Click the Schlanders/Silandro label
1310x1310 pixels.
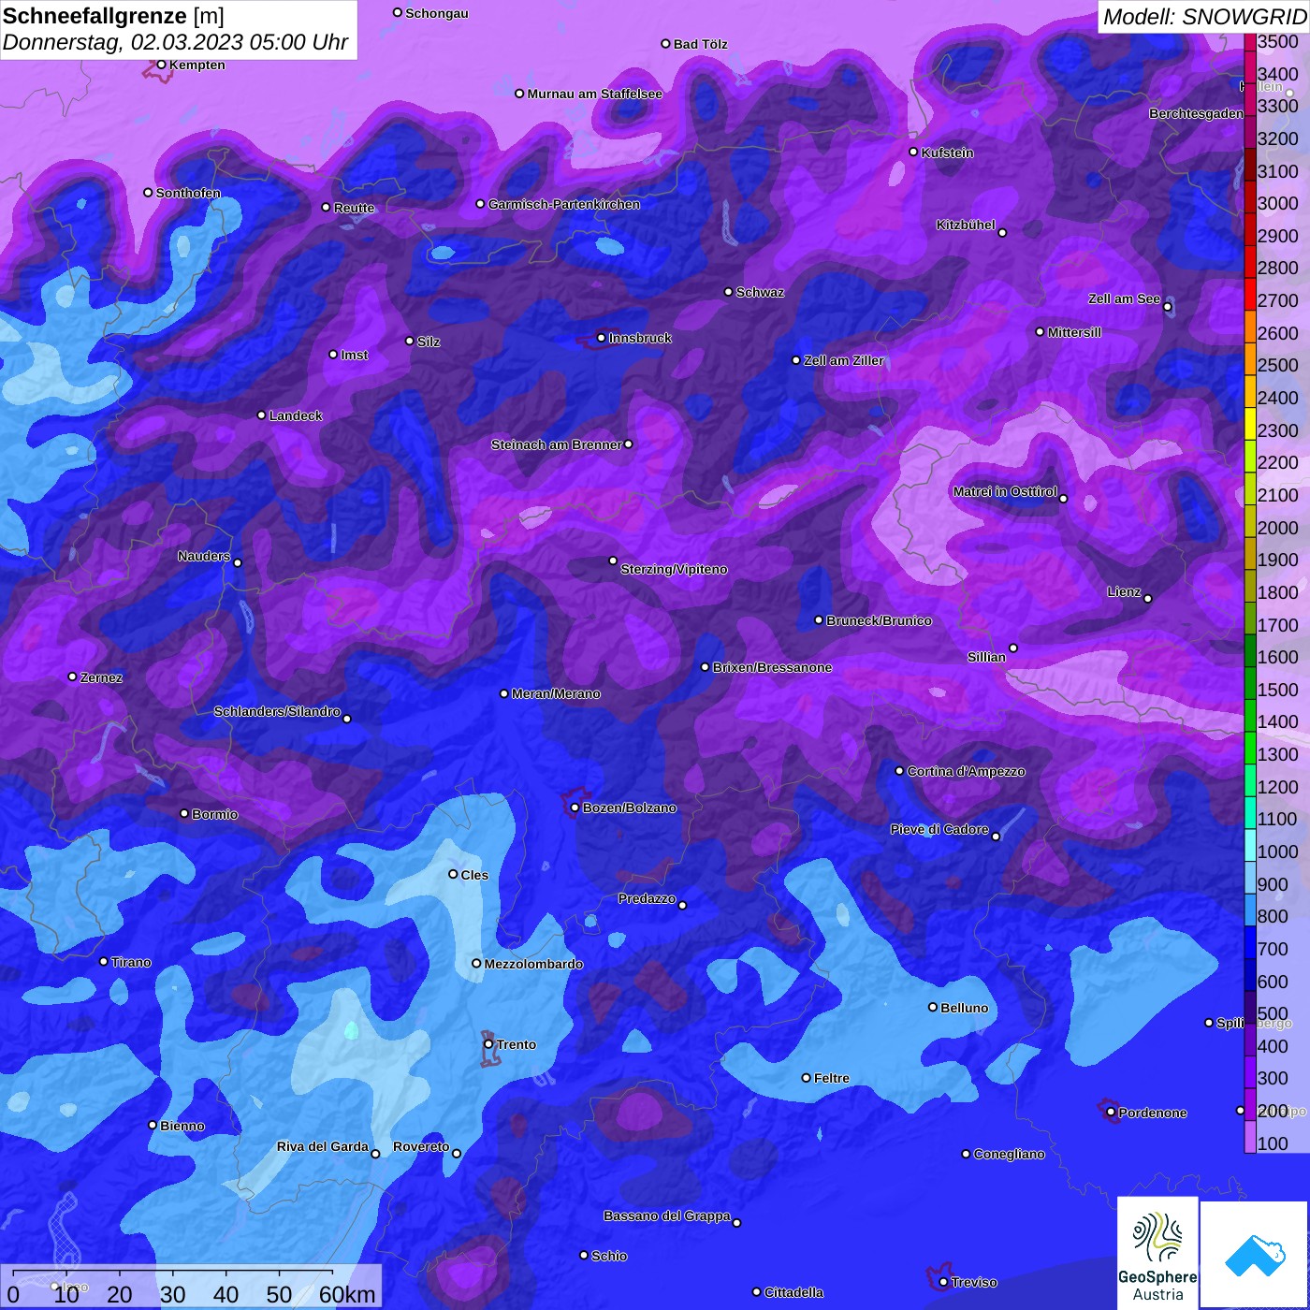[x=277, y=711]
